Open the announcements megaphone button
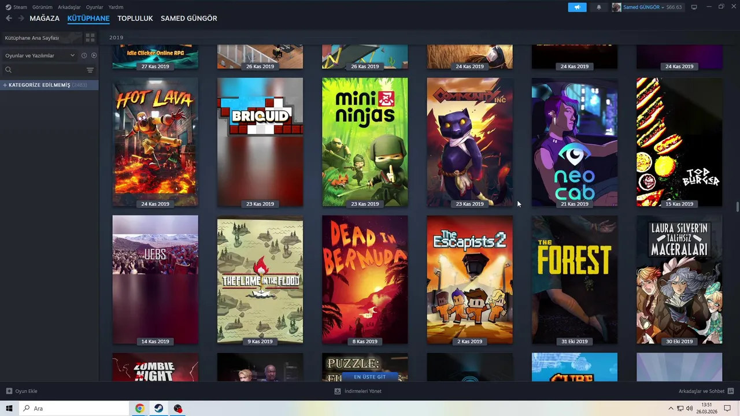 point(577,7)
